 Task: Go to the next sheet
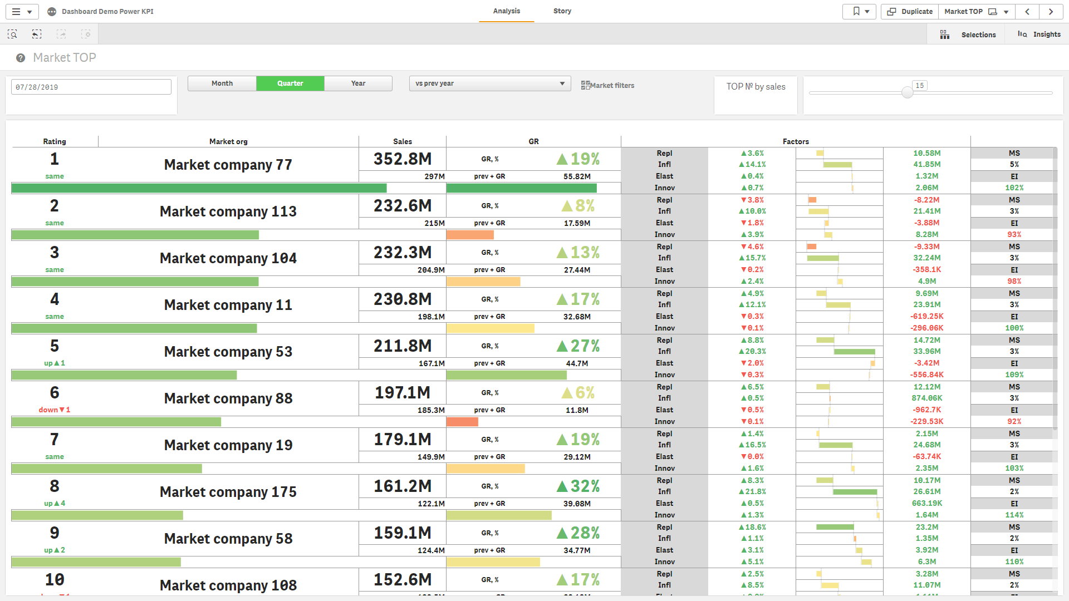click(1051, 12)
